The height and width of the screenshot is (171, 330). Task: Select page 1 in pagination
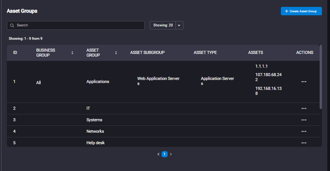pos(165,154)
